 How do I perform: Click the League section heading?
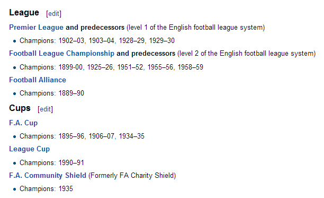point(24,13)
